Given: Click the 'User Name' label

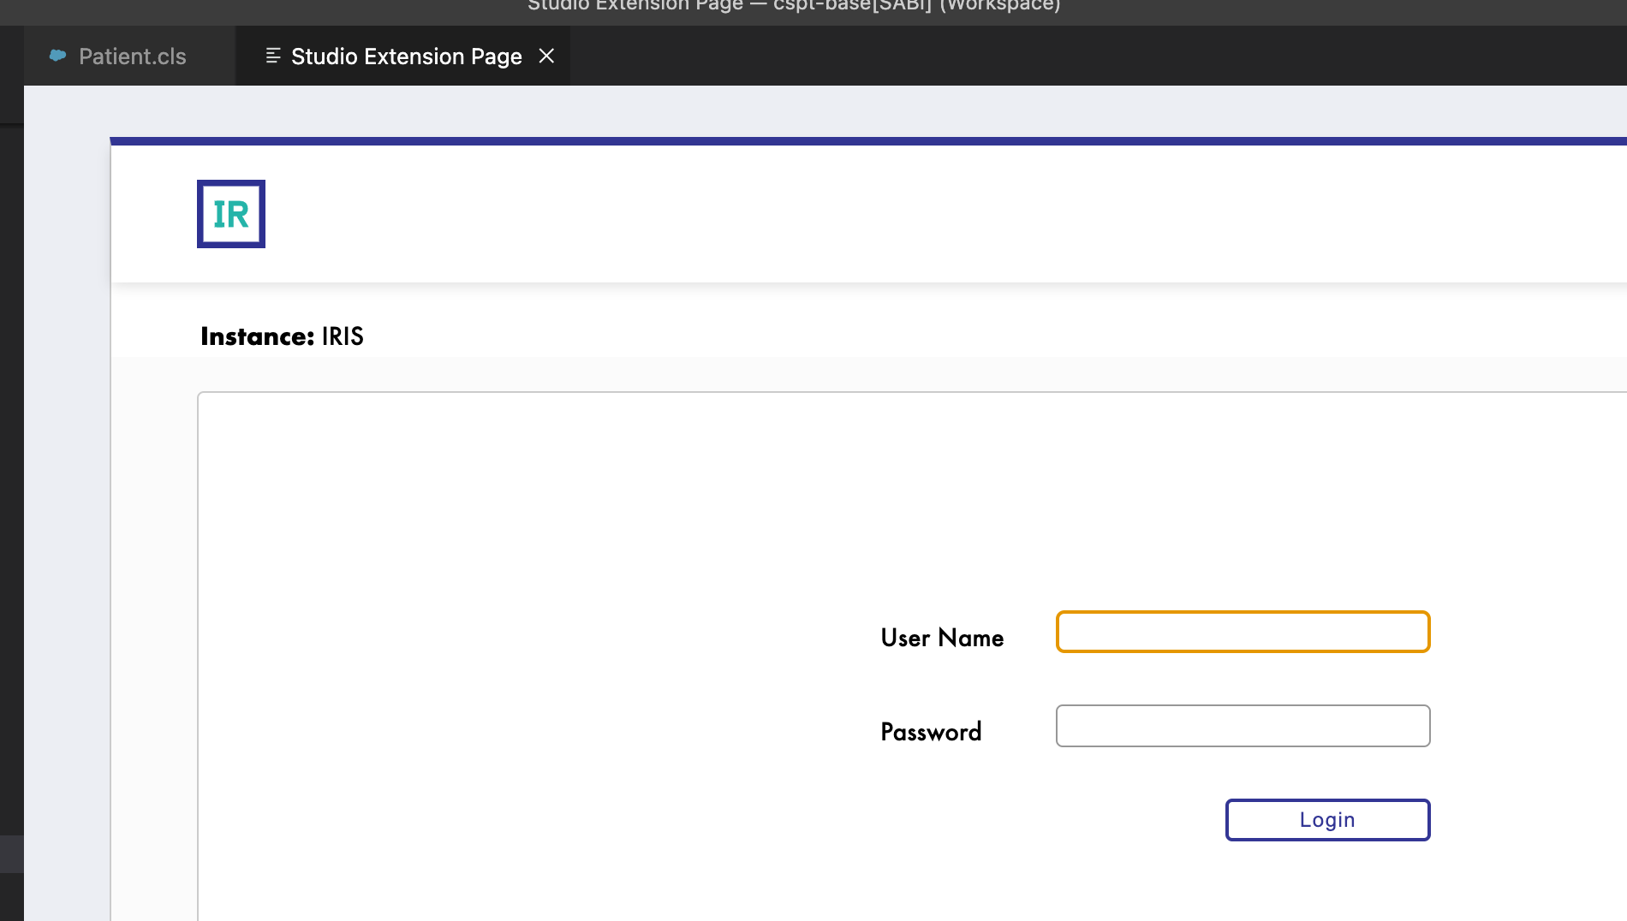Looking at the screenshot, I should tap(942, 638).
